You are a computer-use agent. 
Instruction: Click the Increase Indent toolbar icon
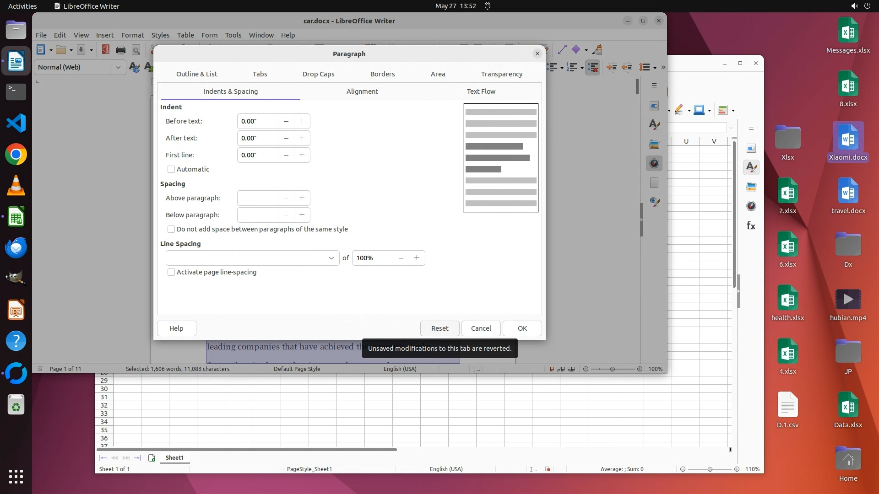click(611, 68)
